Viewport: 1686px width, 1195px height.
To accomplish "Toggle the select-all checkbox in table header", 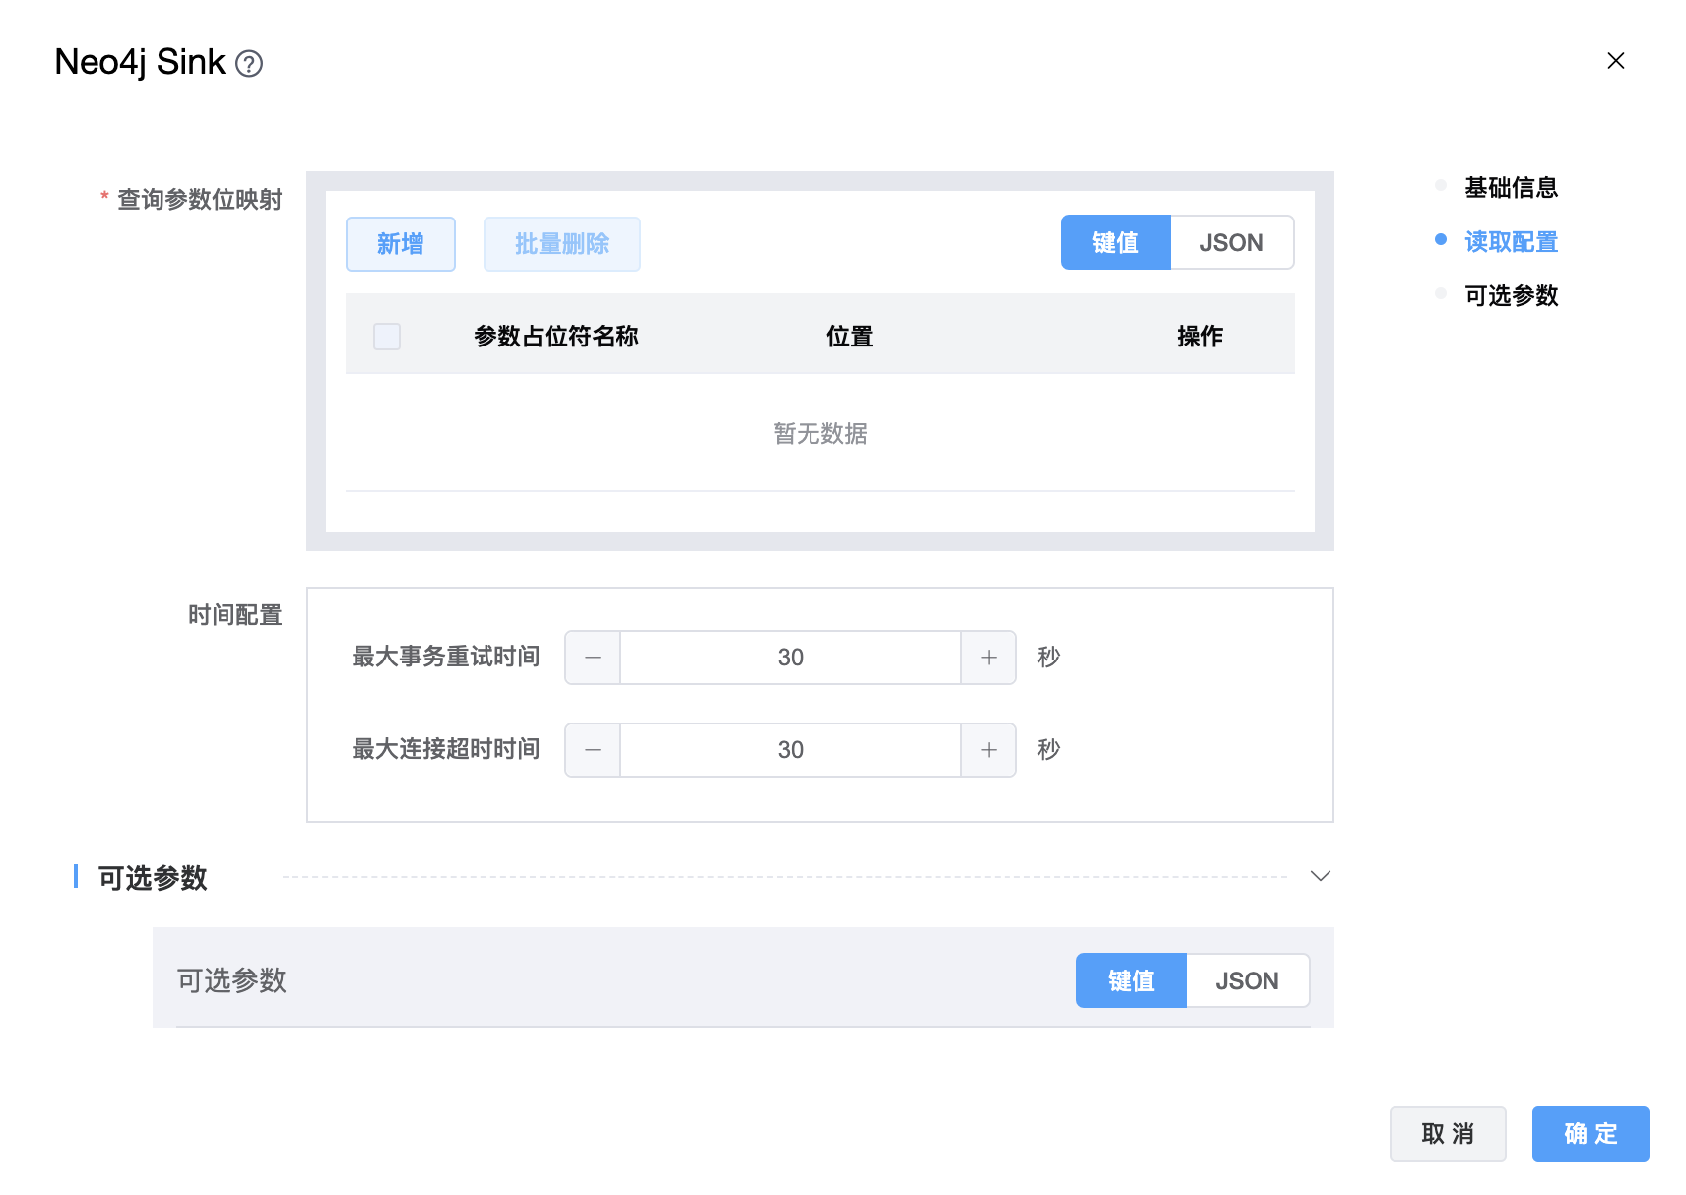I will (387, 337).
